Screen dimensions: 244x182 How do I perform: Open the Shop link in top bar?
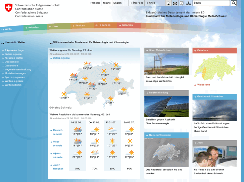pos(150,3)
